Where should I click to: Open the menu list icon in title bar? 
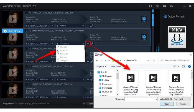click(171, 6)
